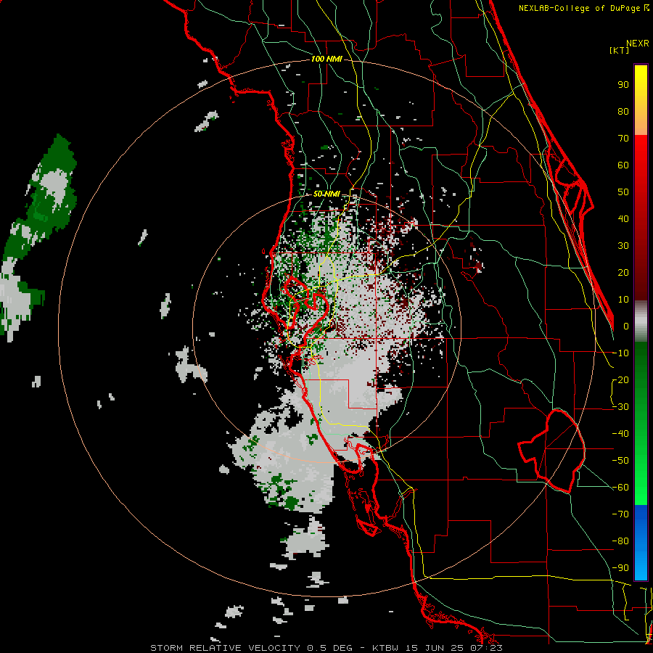653x653 pixels.
Task: Click the positive 70 knots scale label
Action: tap(623, 139)
